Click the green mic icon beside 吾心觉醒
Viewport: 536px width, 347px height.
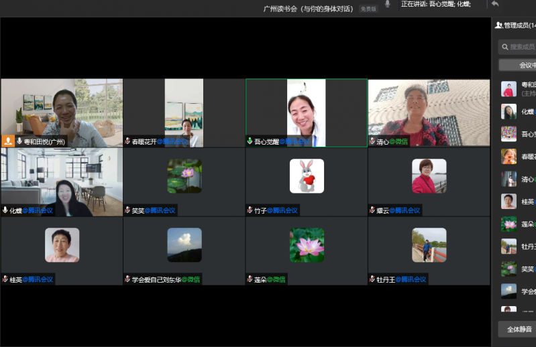pyautogui.click(x=250, y=141)
